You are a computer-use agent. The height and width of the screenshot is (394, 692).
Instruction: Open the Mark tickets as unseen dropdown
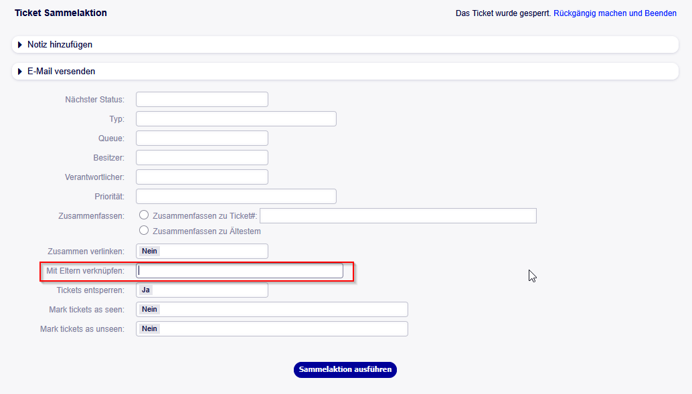click(x=271, y=329)
